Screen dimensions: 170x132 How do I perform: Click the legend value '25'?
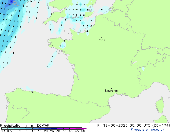pyautogui.click(x=52, y=131)
